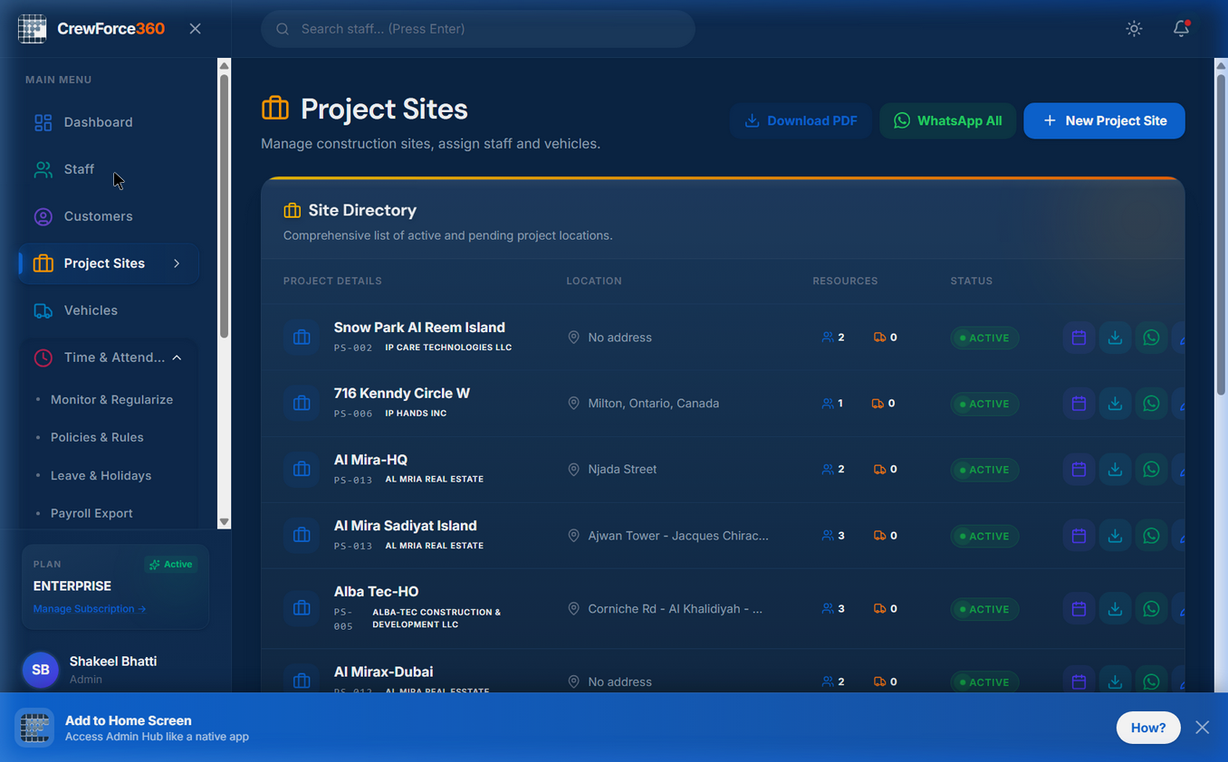Download the Al Mira-HQ site report
The image size is (1228, 762).
tap(1115, 470)
